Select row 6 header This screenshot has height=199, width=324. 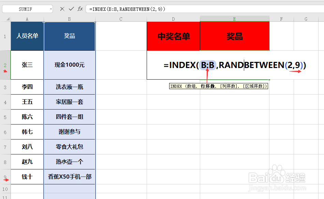(x=5, y=132)
